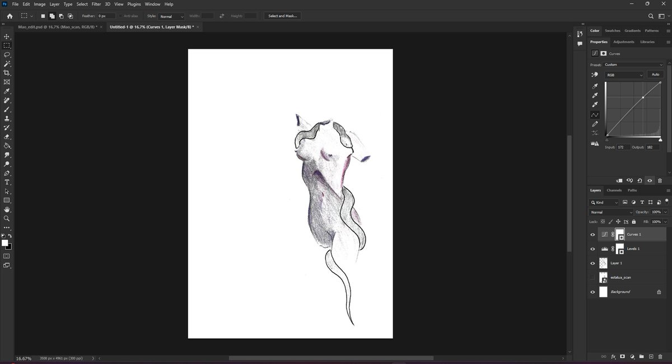Select the Pen tool

7,173
